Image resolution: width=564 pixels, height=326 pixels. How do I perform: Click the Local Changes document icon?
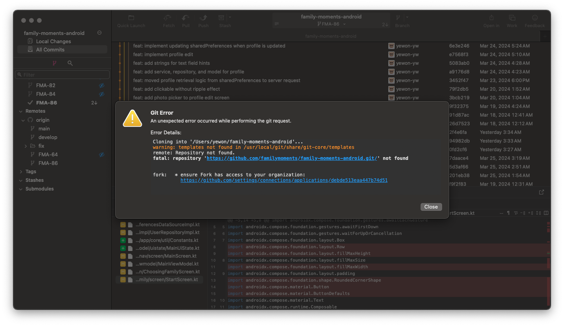(30, 41)
